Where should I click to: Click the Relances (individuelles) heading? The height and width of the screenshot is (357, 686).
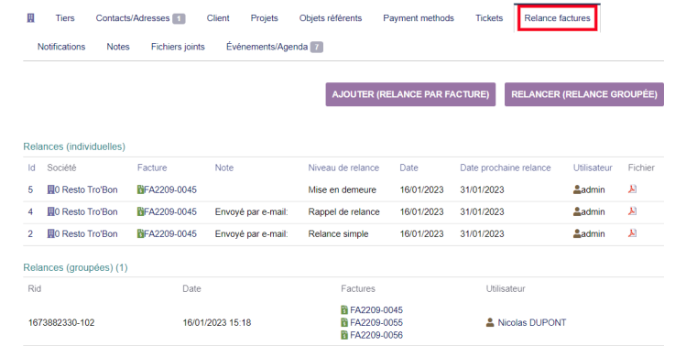click(74, 146)
